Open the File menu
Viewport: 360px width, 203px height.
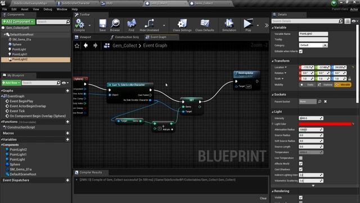click(x=4, y=9)
